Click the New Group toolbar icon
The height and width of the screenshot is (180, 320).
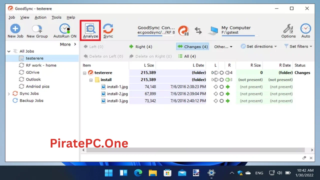click(37, 29)
